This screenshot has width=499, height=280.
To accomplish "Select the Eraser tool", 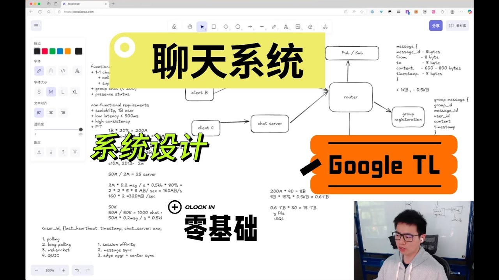I will pos(310,27).
